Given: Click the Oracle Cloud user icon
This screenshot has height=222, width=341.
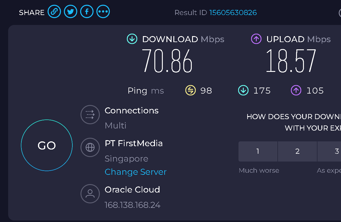Looking at the screenshot, I should coord(90,194).
